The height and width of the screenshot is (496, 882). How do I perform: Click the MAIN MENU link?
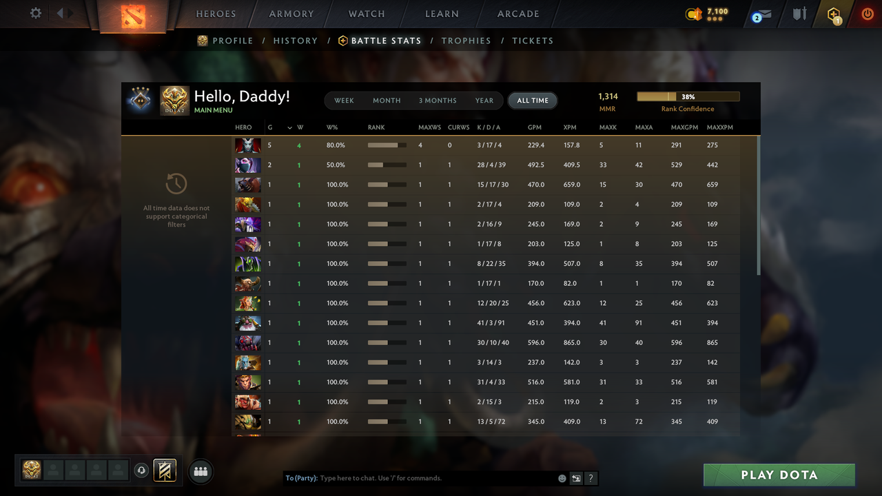click(x=214, y=110)
